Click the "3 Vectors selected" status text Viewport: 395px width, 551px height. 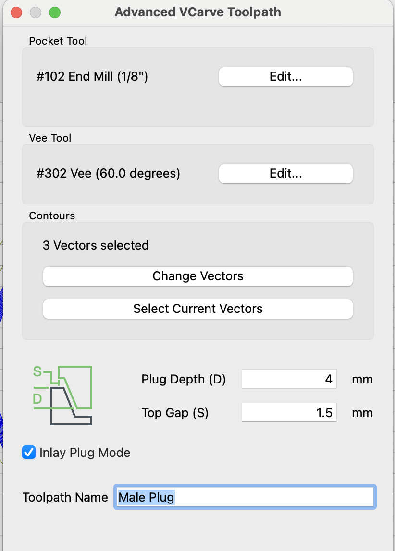point(96,245)
